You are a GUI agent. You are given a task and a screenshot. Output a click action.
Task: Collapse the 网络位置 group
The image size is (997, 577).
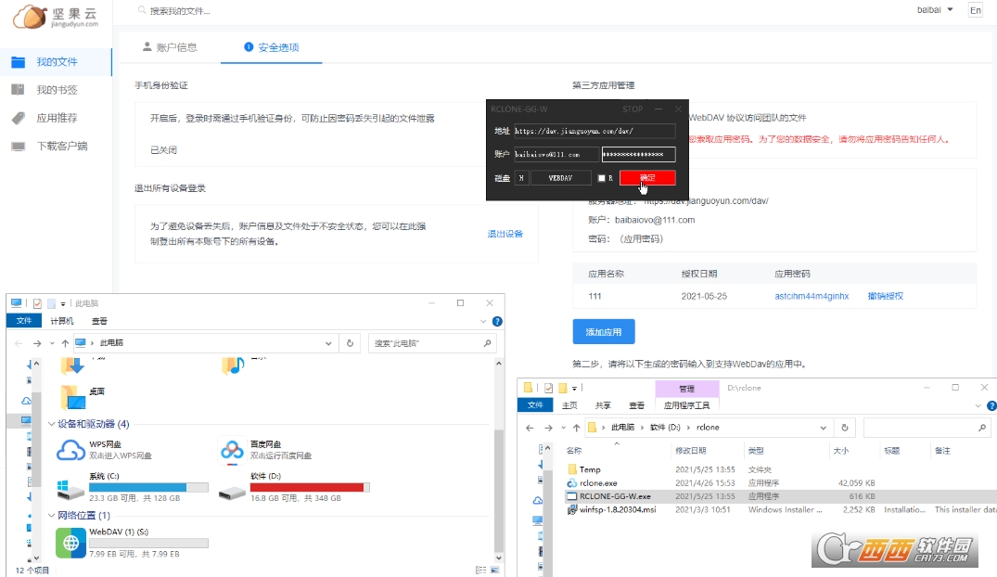pyautogui.click(x=52, y=515)
